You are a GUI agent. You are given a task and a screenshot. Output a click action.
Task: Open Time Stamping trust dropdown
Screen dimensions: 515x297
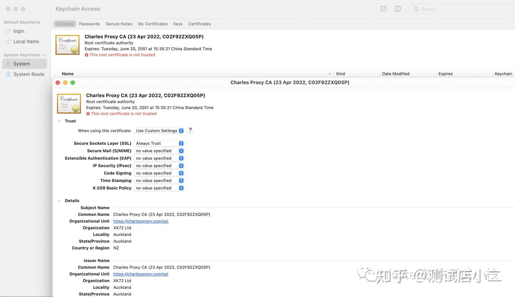(159, 181)
